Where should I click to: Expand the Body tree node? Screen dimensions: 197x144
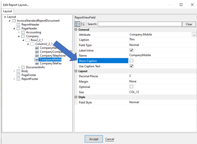click(14, 71)
